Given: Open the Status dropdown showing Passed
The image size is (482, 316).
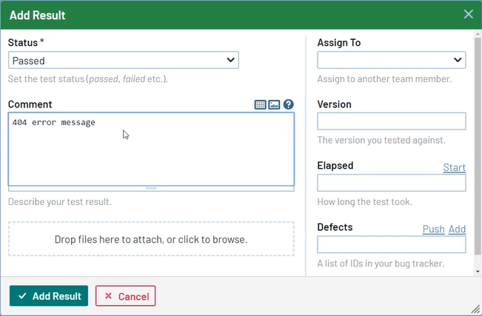Looking at the screenshot, I should click(x=124, y=60).
